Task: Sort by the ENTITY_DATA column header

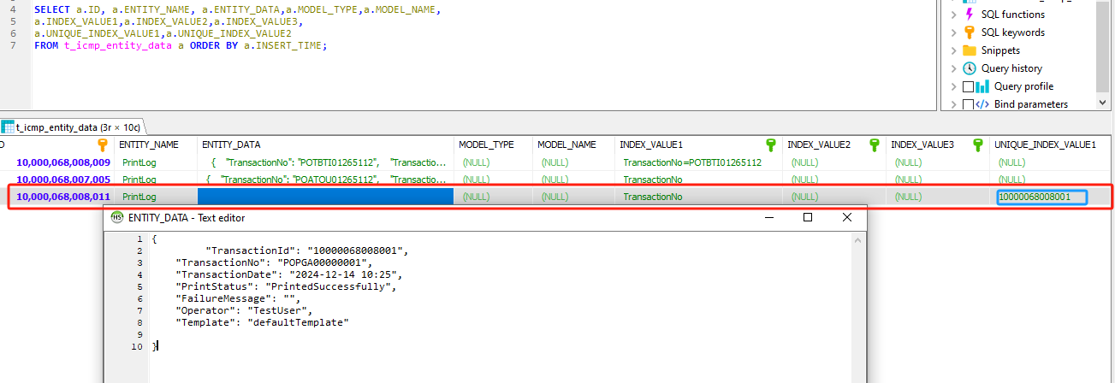Action: pos(326,145)
